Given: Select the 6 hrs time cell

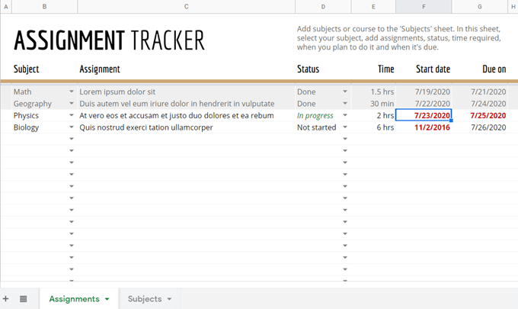Looking at the screenshot, I should [373, 127].
